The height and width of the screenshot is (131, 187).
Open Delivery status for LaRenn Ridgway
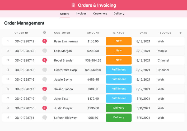tap(119, 118)
